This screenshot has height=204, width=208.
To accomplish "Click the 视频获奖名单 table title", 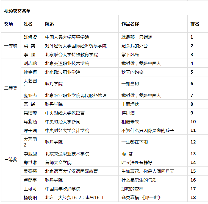I will coord(17,11).
